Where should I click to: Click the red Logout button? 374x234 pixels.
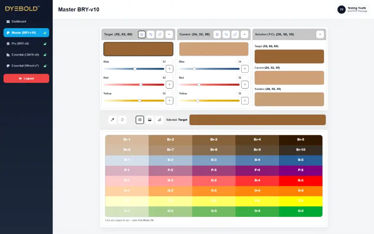point(26,78)
